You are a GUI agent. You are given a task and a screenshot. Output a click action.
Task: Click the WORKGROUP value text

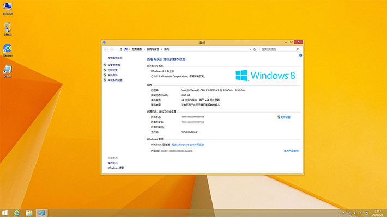pyautogui.click(x=189, y=132)
